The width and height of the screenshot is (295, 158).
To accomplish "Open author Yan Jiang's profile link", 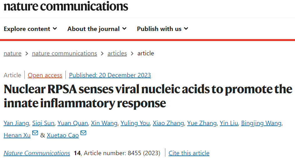I will 16,123.
